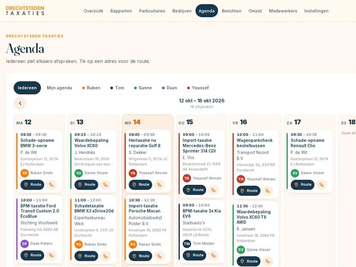Select the MA 12 day header
Screen dimensions: 356x267
24,122
